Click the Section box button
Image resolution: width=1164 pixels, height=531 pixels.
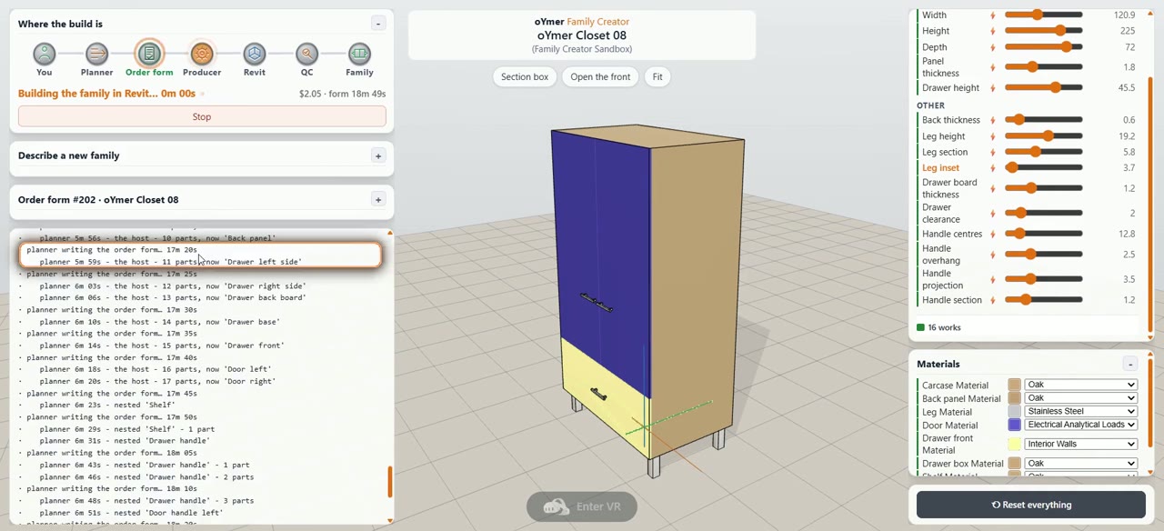[x=525, y=77]
